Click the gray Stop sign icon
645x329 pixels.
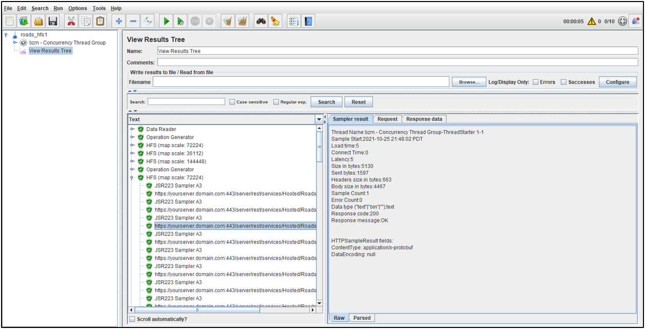tap(195, 21)
